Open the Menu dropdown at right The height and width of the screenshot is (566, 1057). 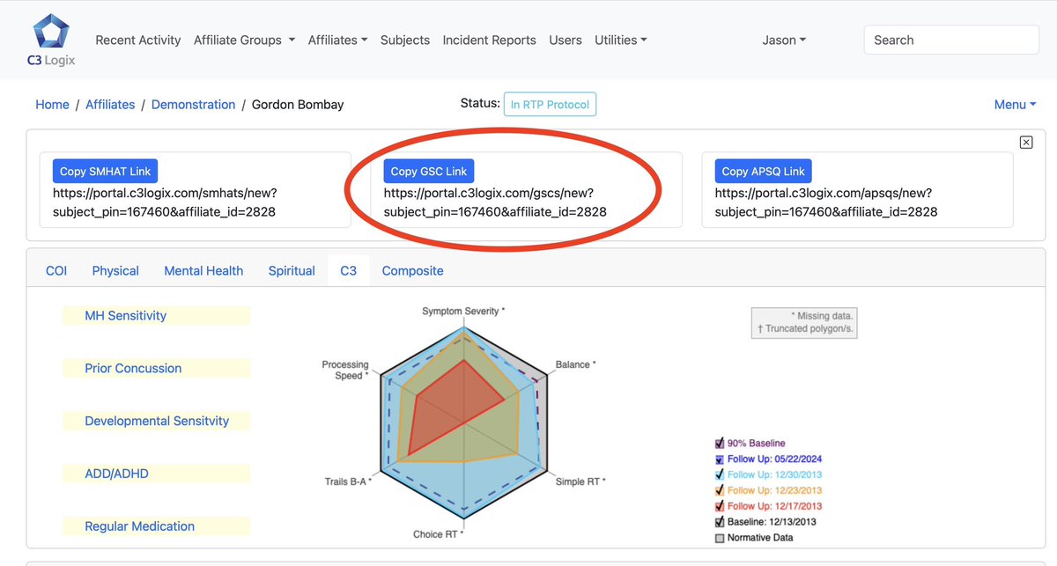[x=1015, y=104]
